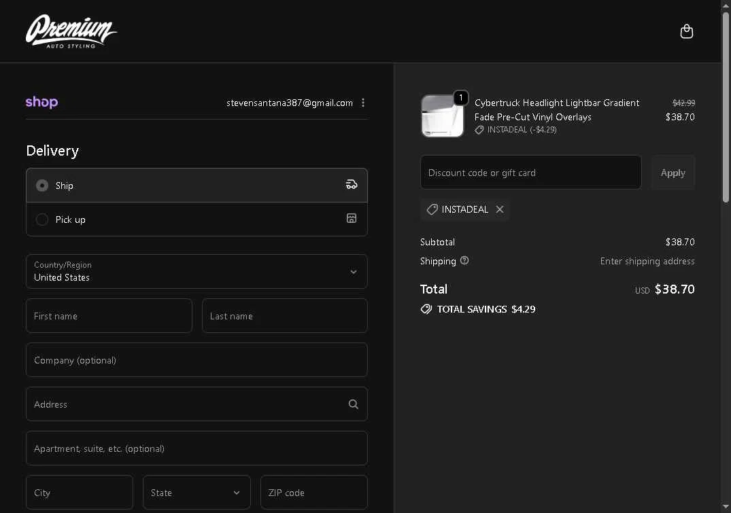Click the Premium Auto Styling logo
This screenshot has width=731, height=513.
pos(71,31)
